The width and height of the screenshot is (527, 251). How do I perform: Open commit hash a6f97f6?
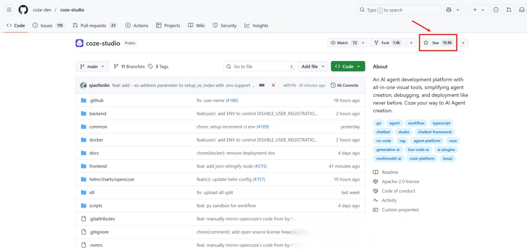(290, 85)
